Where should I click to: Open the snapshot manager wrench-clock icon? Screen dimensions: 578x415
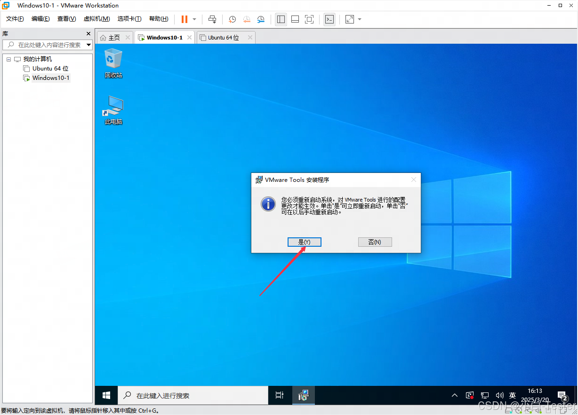261,19
